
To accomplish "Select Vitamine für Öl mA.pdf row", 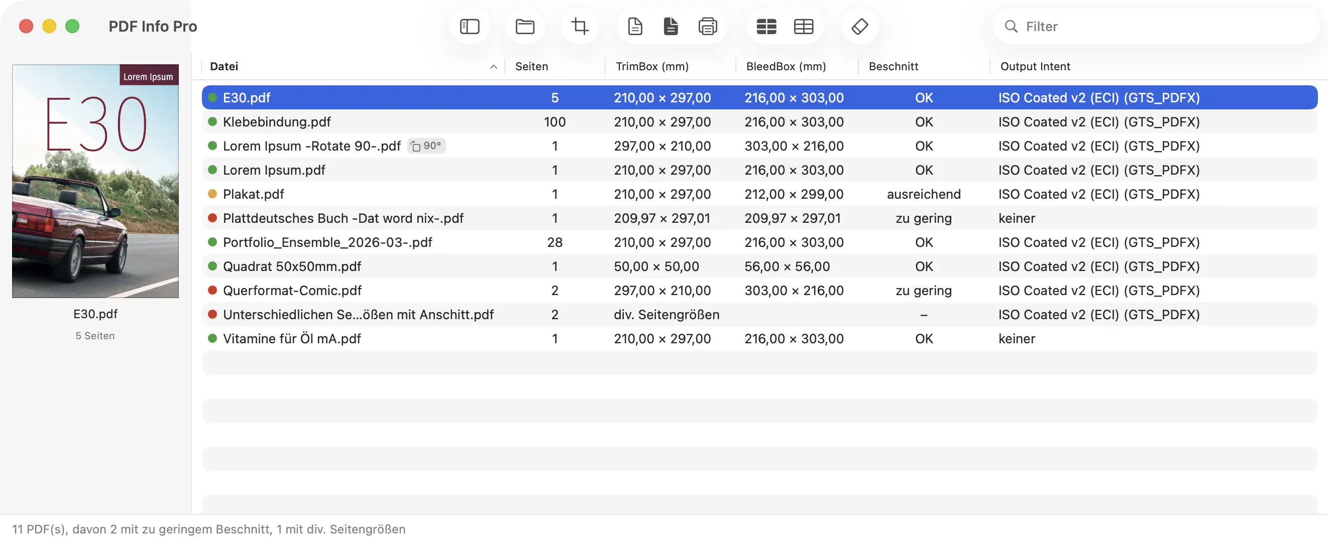I will tap(759, 338).
